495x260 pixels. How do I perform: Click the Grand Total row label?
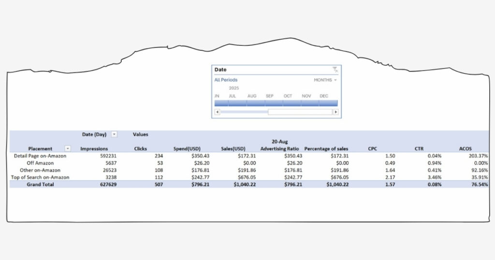(x=40, y=185)
